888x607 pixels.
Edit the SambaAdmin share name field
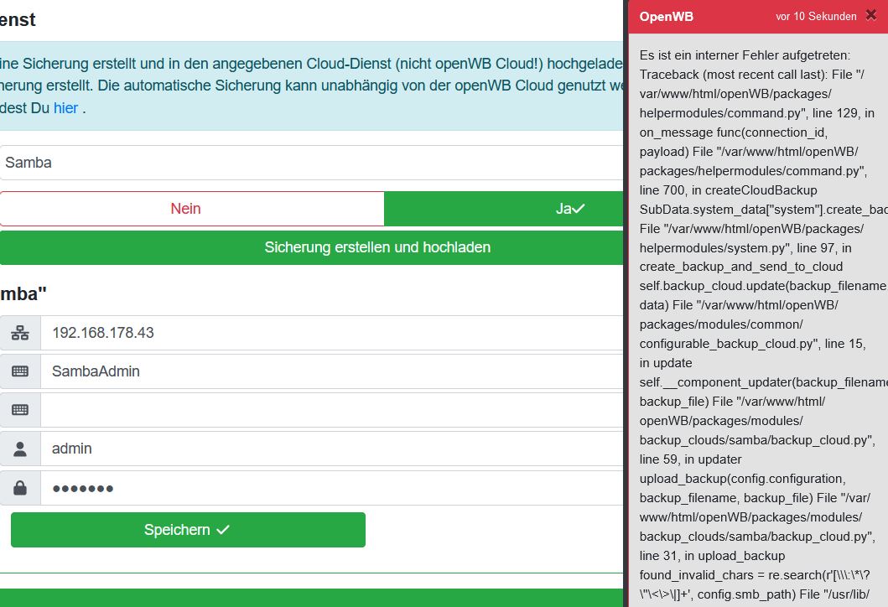tap(332, 371)
